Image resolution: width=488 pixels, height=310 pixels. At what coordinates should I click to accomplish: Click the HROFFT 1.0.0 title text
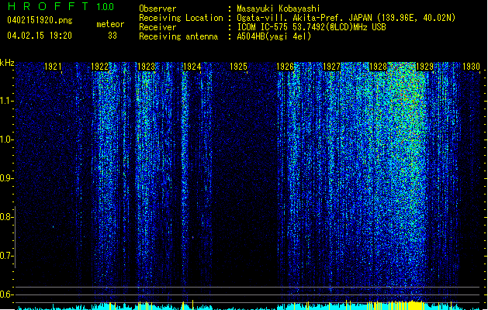pyautogui.click(x=61, y=6)
